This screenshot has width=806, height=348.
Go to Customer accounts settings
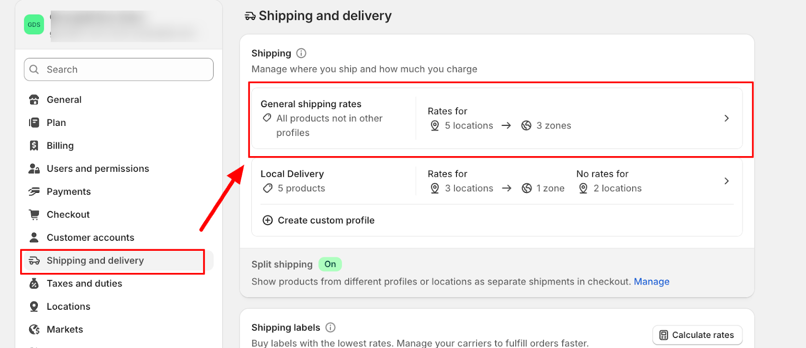91,238
